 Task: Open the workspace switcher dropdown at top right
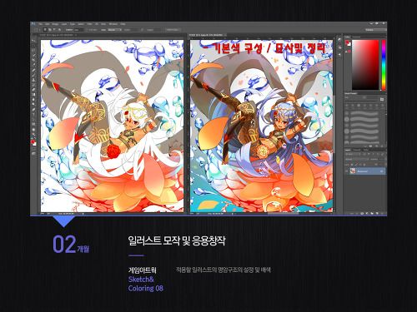coord(375,29)
